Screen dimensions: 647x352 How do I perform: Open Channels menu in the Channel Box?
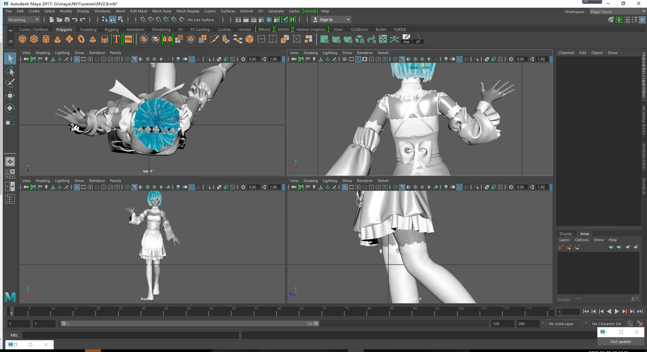click(566, 52)
